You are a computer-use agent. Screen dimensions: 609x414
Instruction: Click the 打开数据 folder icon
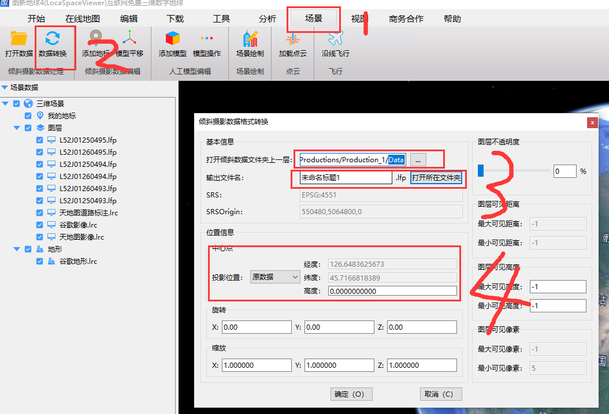(x=19, y=39)
